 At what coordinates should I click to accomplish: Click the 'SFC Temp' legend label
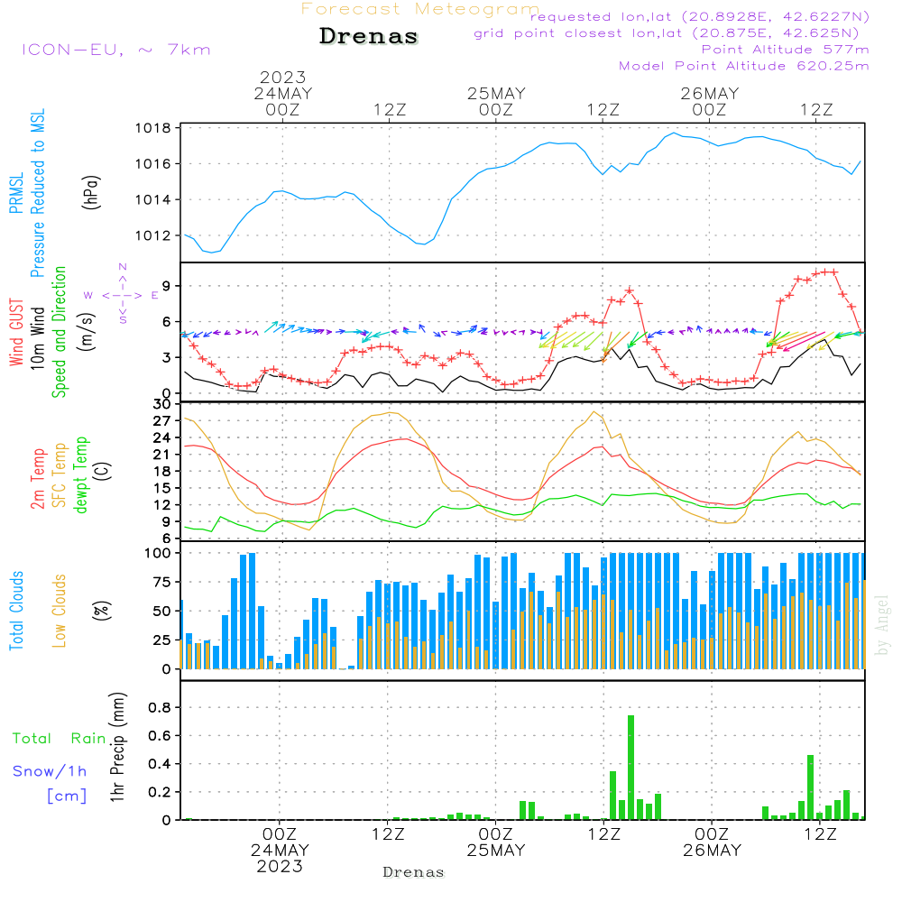60,475
